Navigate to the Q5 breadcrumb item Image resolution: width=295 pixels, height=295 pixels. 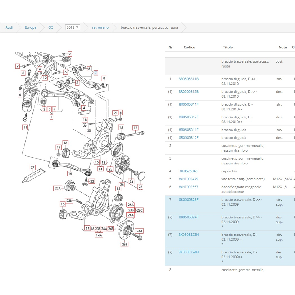coord(51,27)
